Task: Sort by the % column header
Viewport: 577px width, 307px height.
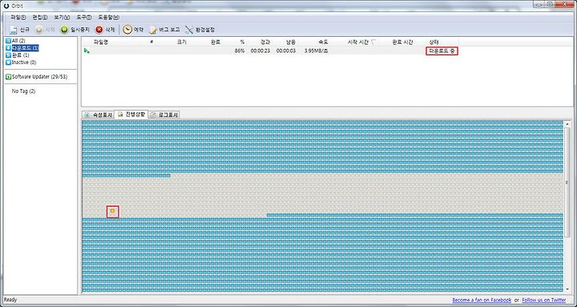Action: [x=242, y=42]
